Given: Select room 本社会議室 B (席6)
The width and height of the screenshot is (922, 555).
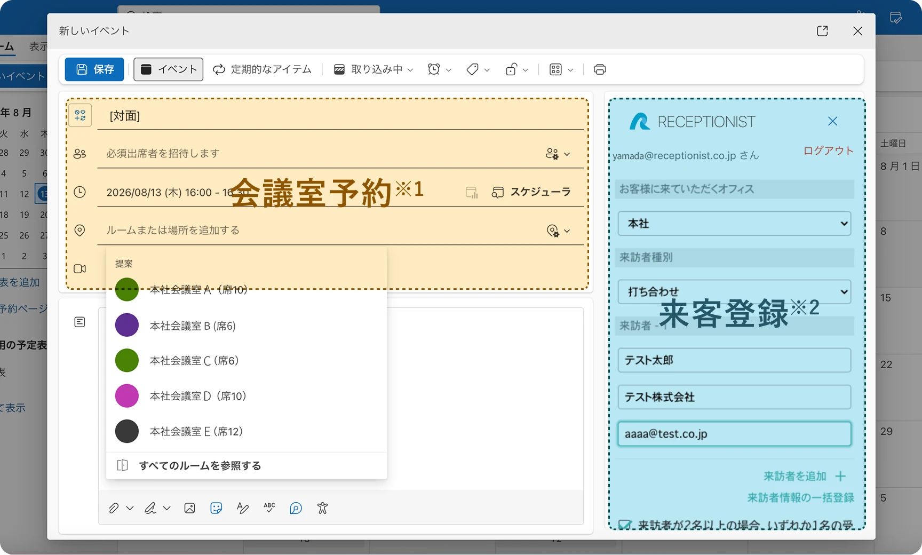Looking at the screenshot, I should coord(247,326).
